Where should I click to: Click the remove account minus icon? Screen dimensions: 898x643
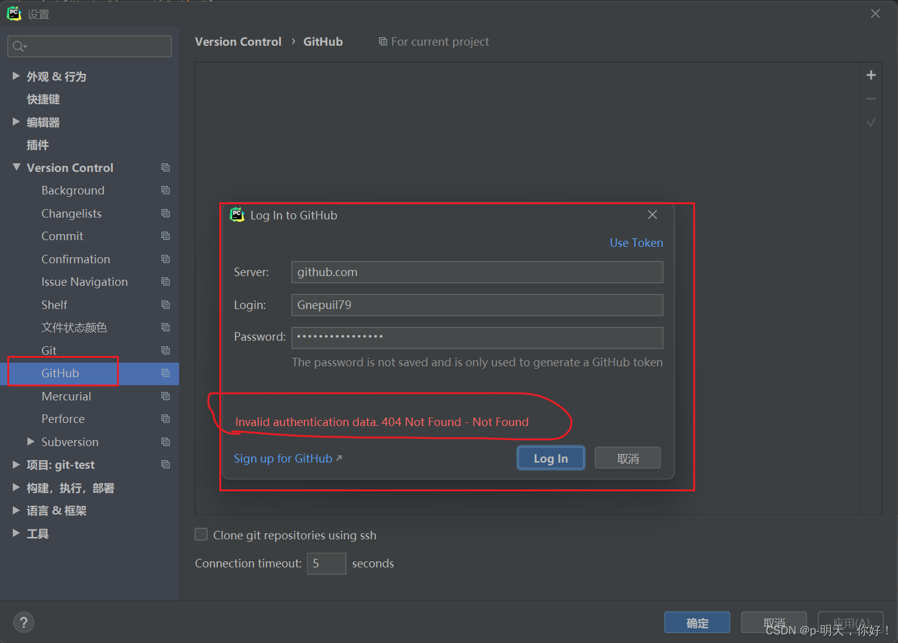tap(871, 99)
